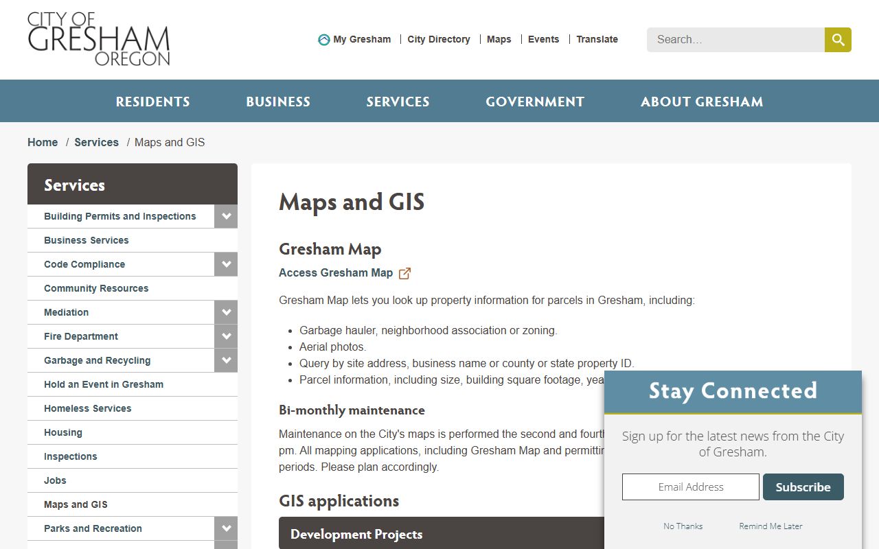Open Fire Department in the sidebar
879x549 pixels.
coord(81,336)
